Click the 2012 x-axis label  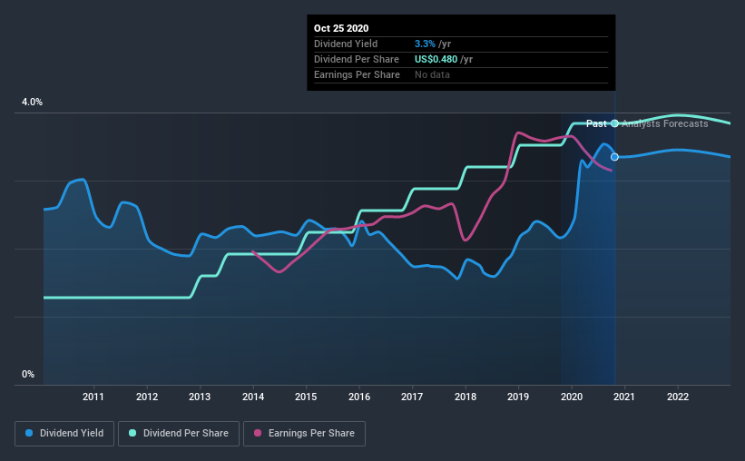[x=147, y=397]
